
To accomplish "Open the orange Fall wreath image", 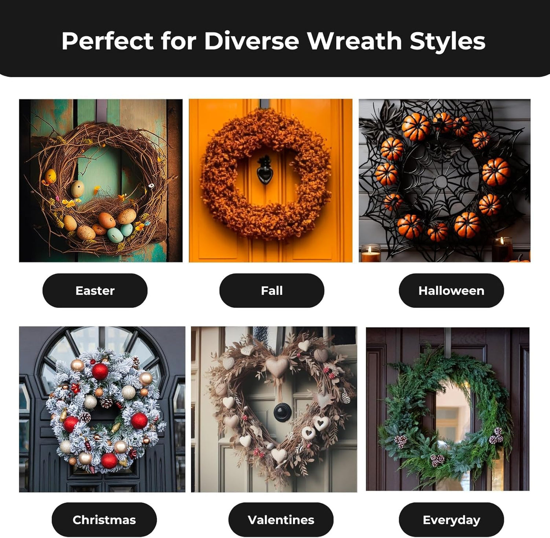I will (x=271, y=180).
